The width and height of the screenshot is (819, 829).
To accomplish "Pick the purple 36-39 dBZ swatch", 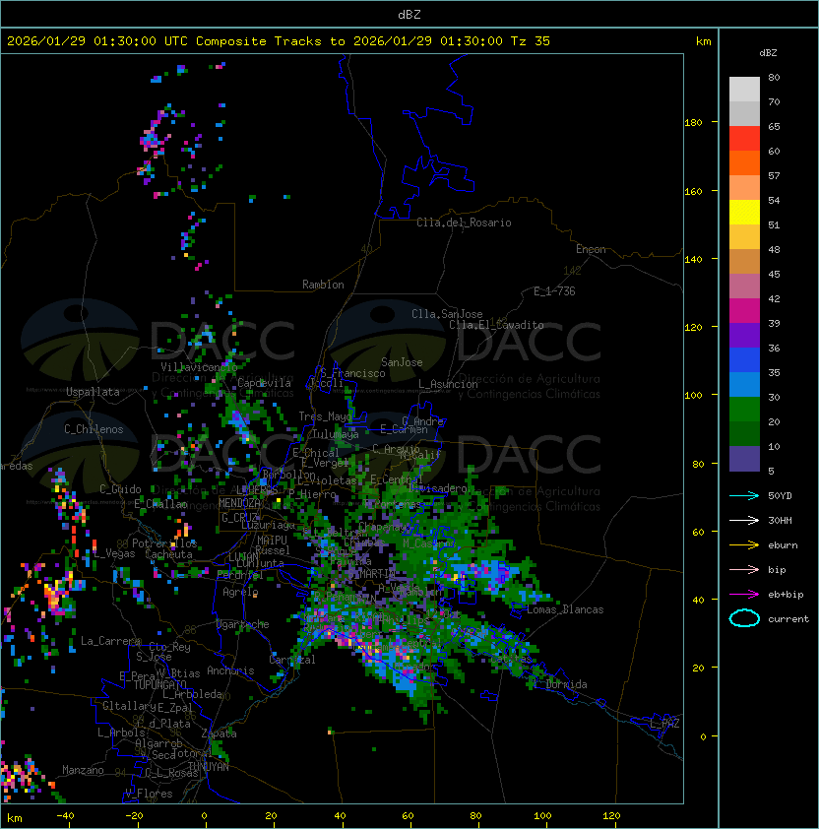I will click(744, 335).
